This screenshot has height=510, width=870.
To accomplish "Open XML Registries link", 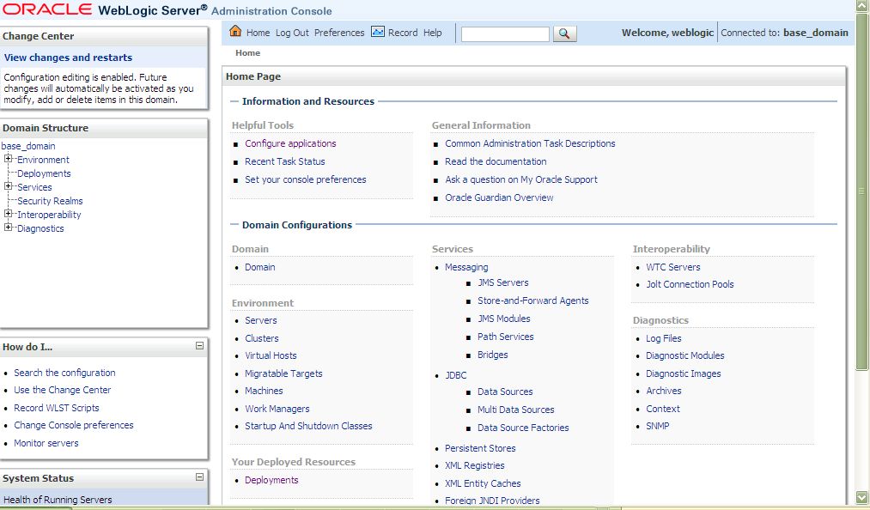I will pos(475,466).
